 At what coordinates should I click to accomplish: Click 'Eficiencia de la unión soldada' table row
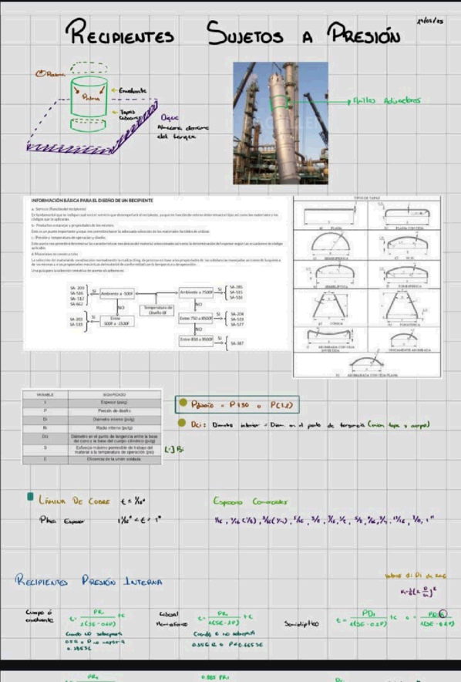[x=92, y=459]
